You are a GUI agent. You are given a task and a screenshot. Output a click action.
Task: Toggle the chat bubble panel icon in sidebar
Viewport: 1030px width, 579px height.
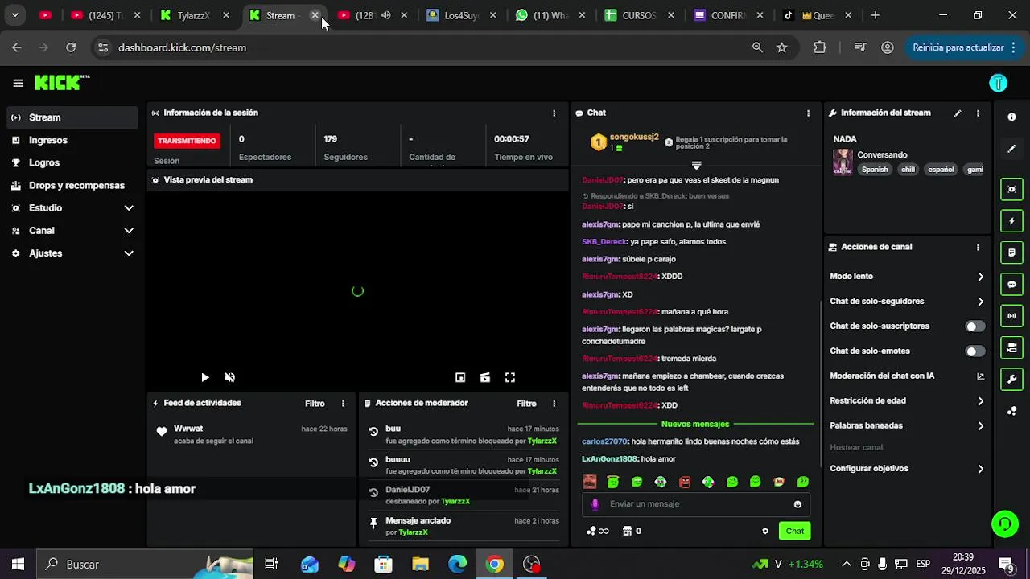point(1011,285)
